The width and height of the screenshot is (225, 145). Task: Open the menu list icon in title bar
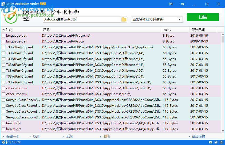tap(183, 4)
